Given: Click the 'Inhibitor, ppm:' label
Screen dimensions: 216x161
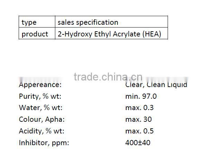Looking at the screenshot, I should (44, 142).
